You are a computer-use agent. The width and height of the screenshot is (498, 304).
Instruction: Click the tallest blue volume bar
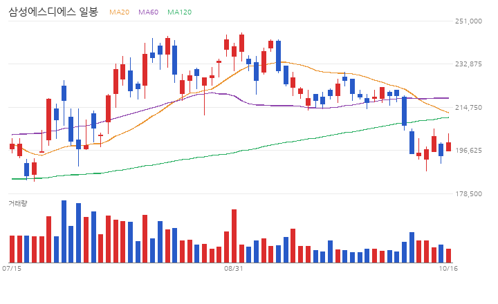click(x=64, y=231)
